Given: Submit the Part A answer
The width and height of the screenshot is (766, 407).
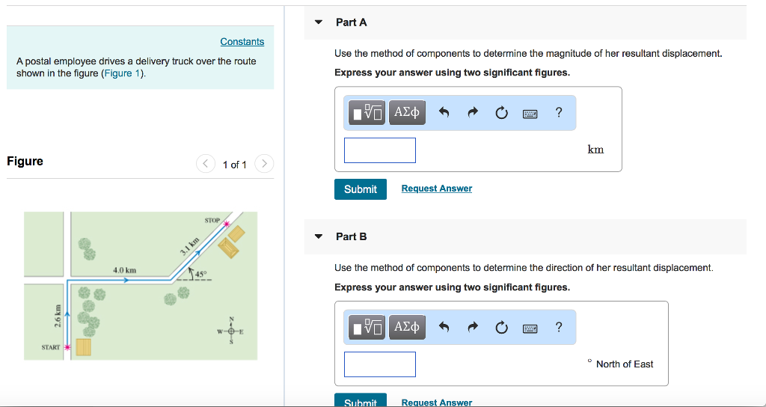Looking at the screenshot, I should 361,189.
